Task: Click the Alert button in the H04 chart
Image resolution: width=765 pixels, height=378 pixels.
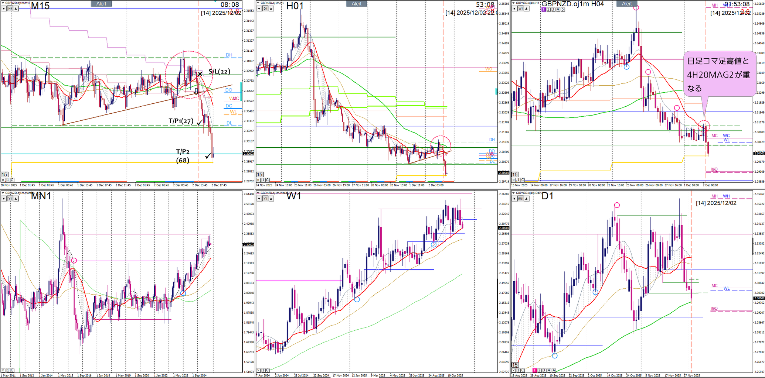Action: tap(627, 4)
